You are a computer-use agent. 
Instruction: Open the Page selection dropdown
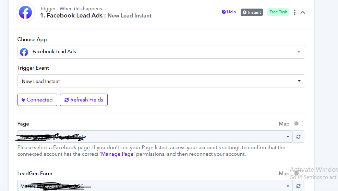(155, 136)
